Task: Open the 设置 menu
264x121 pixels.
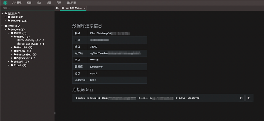Action: point(49,3)
